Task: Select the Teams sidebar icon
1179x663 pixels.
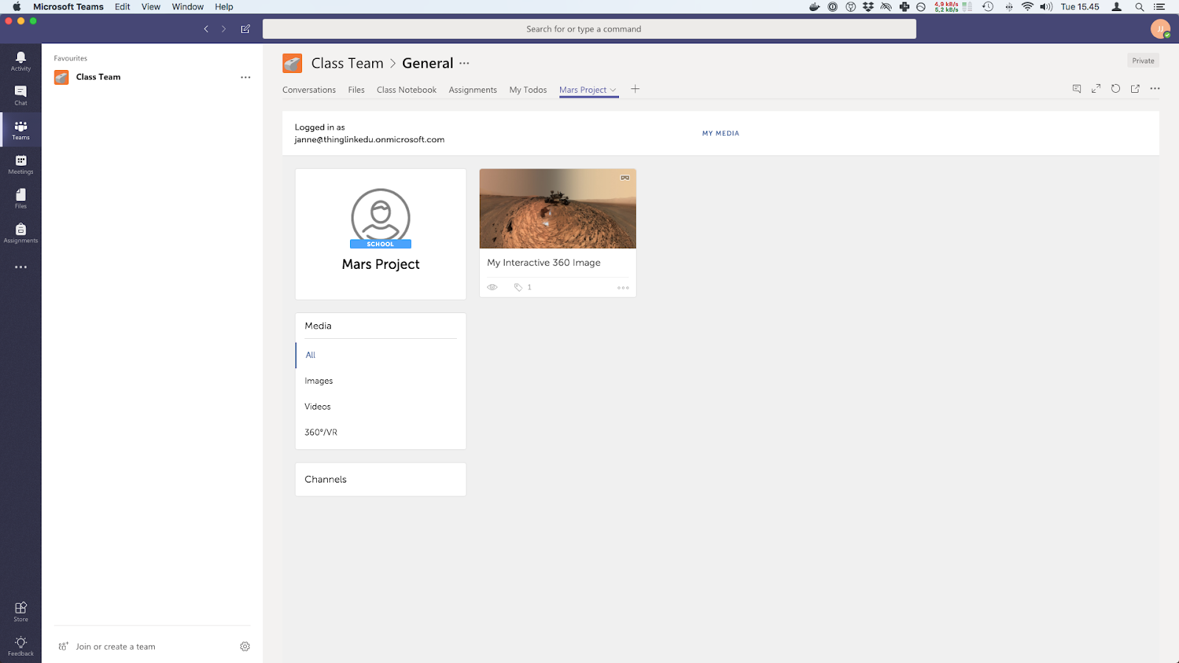Action: pyautogui.click(x=21, y=130)
